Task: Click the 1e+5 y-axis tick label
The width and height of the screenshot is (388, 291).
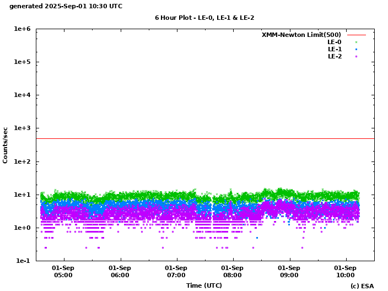Action: [x=22, y=62]
